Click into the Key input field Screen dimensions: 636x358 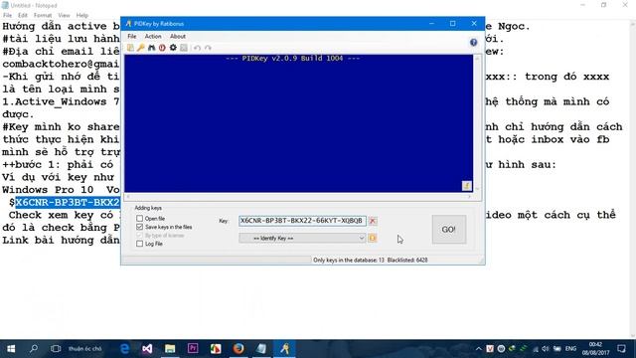(302, 221)
